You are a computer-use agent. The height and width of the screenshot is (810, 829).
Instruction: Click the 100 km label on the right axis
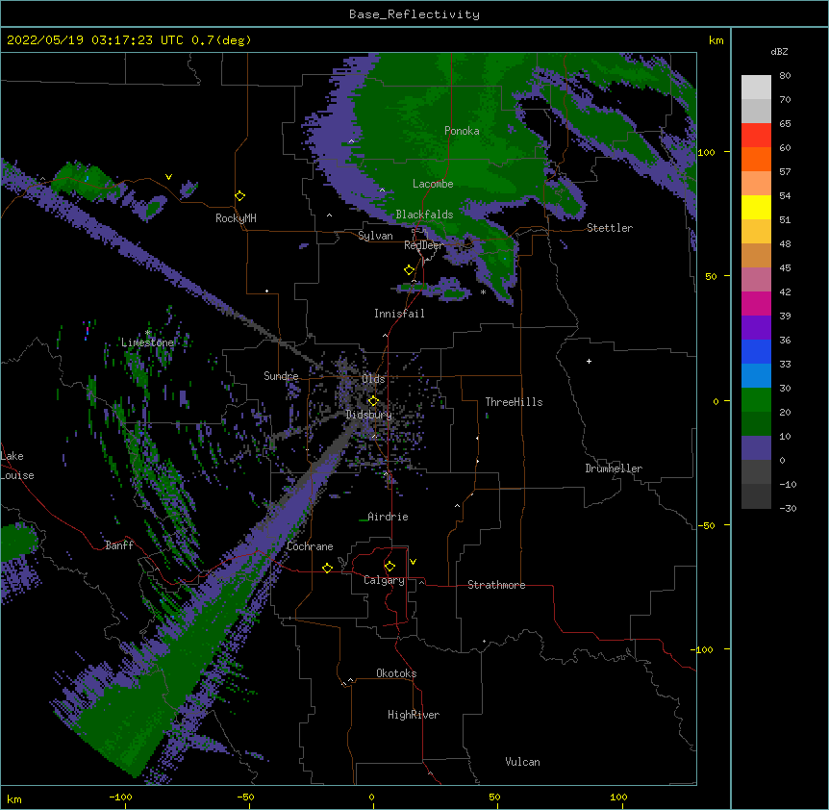[706, 152]
